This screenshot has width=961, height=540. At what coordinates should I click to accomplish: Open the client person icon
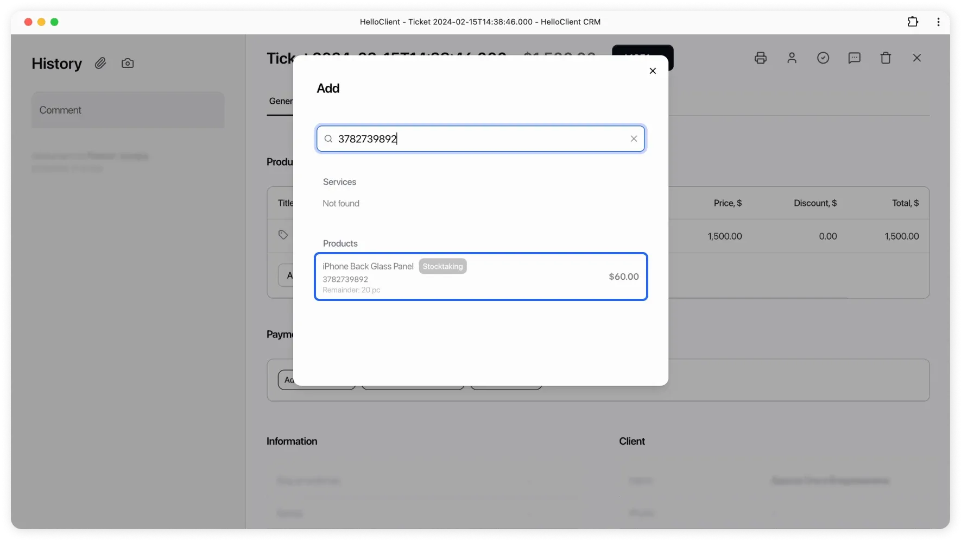(792, 58)
